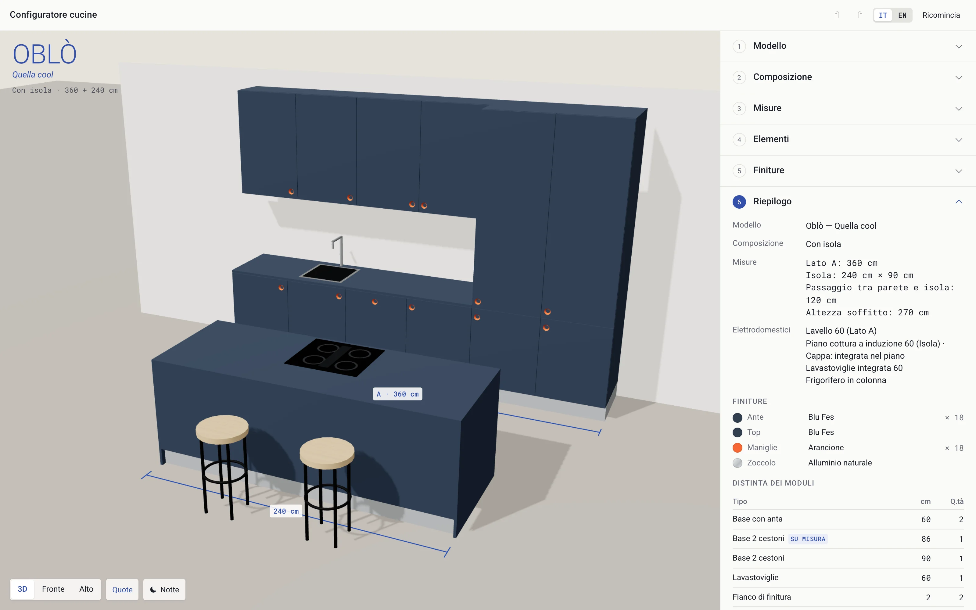The width and height of the screenshot is (976, 610).
Task: Switch language to IT
Action: point(883,15)
